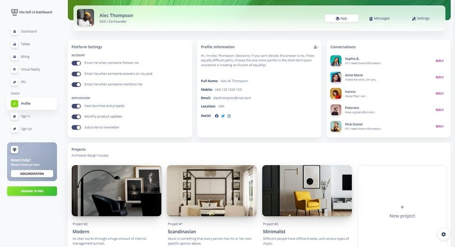Switch to the Settings tab
This screenshot has width=455, height=247.
tap(420, 18)
